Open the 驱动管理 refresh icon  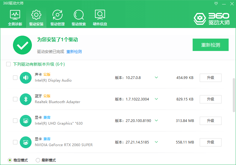click(57, 15)
